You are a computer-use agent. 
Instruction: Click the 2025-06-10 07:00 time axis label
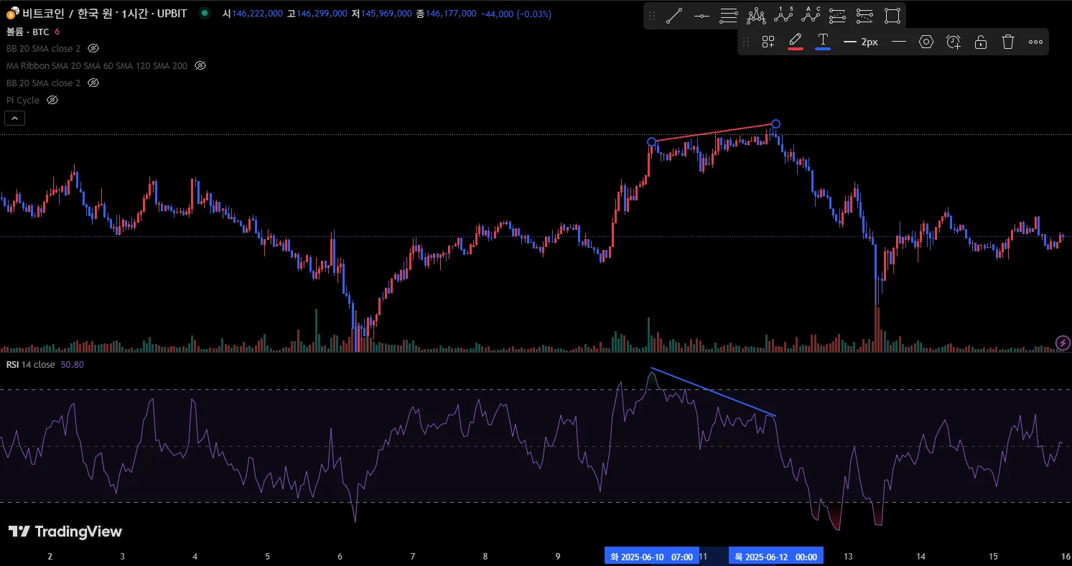(652, 557)
